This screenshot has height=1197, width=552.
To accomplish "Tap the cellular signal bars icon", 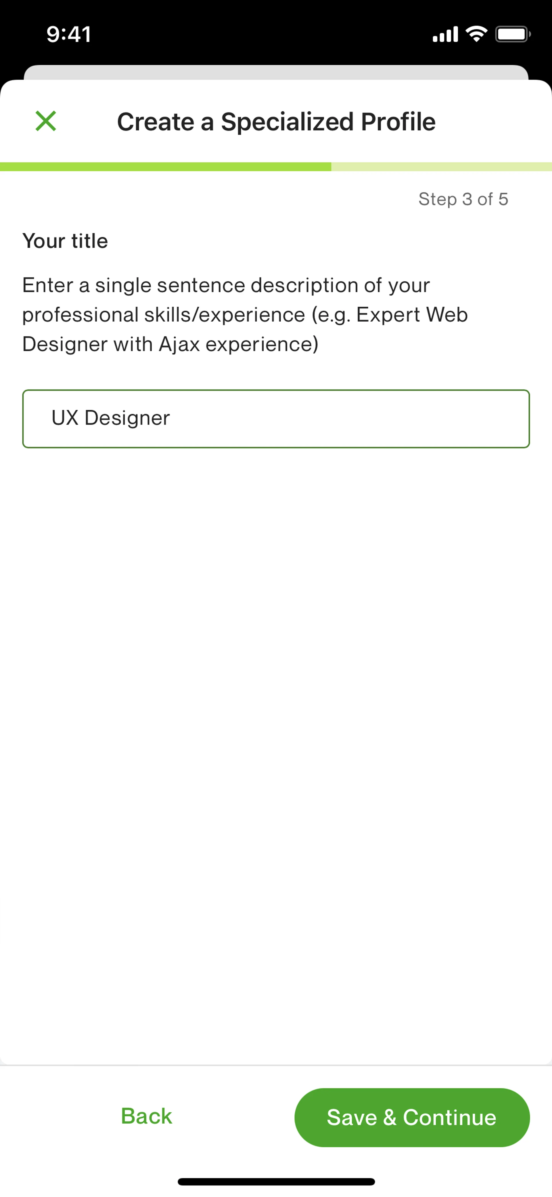I will click(445, 34).
